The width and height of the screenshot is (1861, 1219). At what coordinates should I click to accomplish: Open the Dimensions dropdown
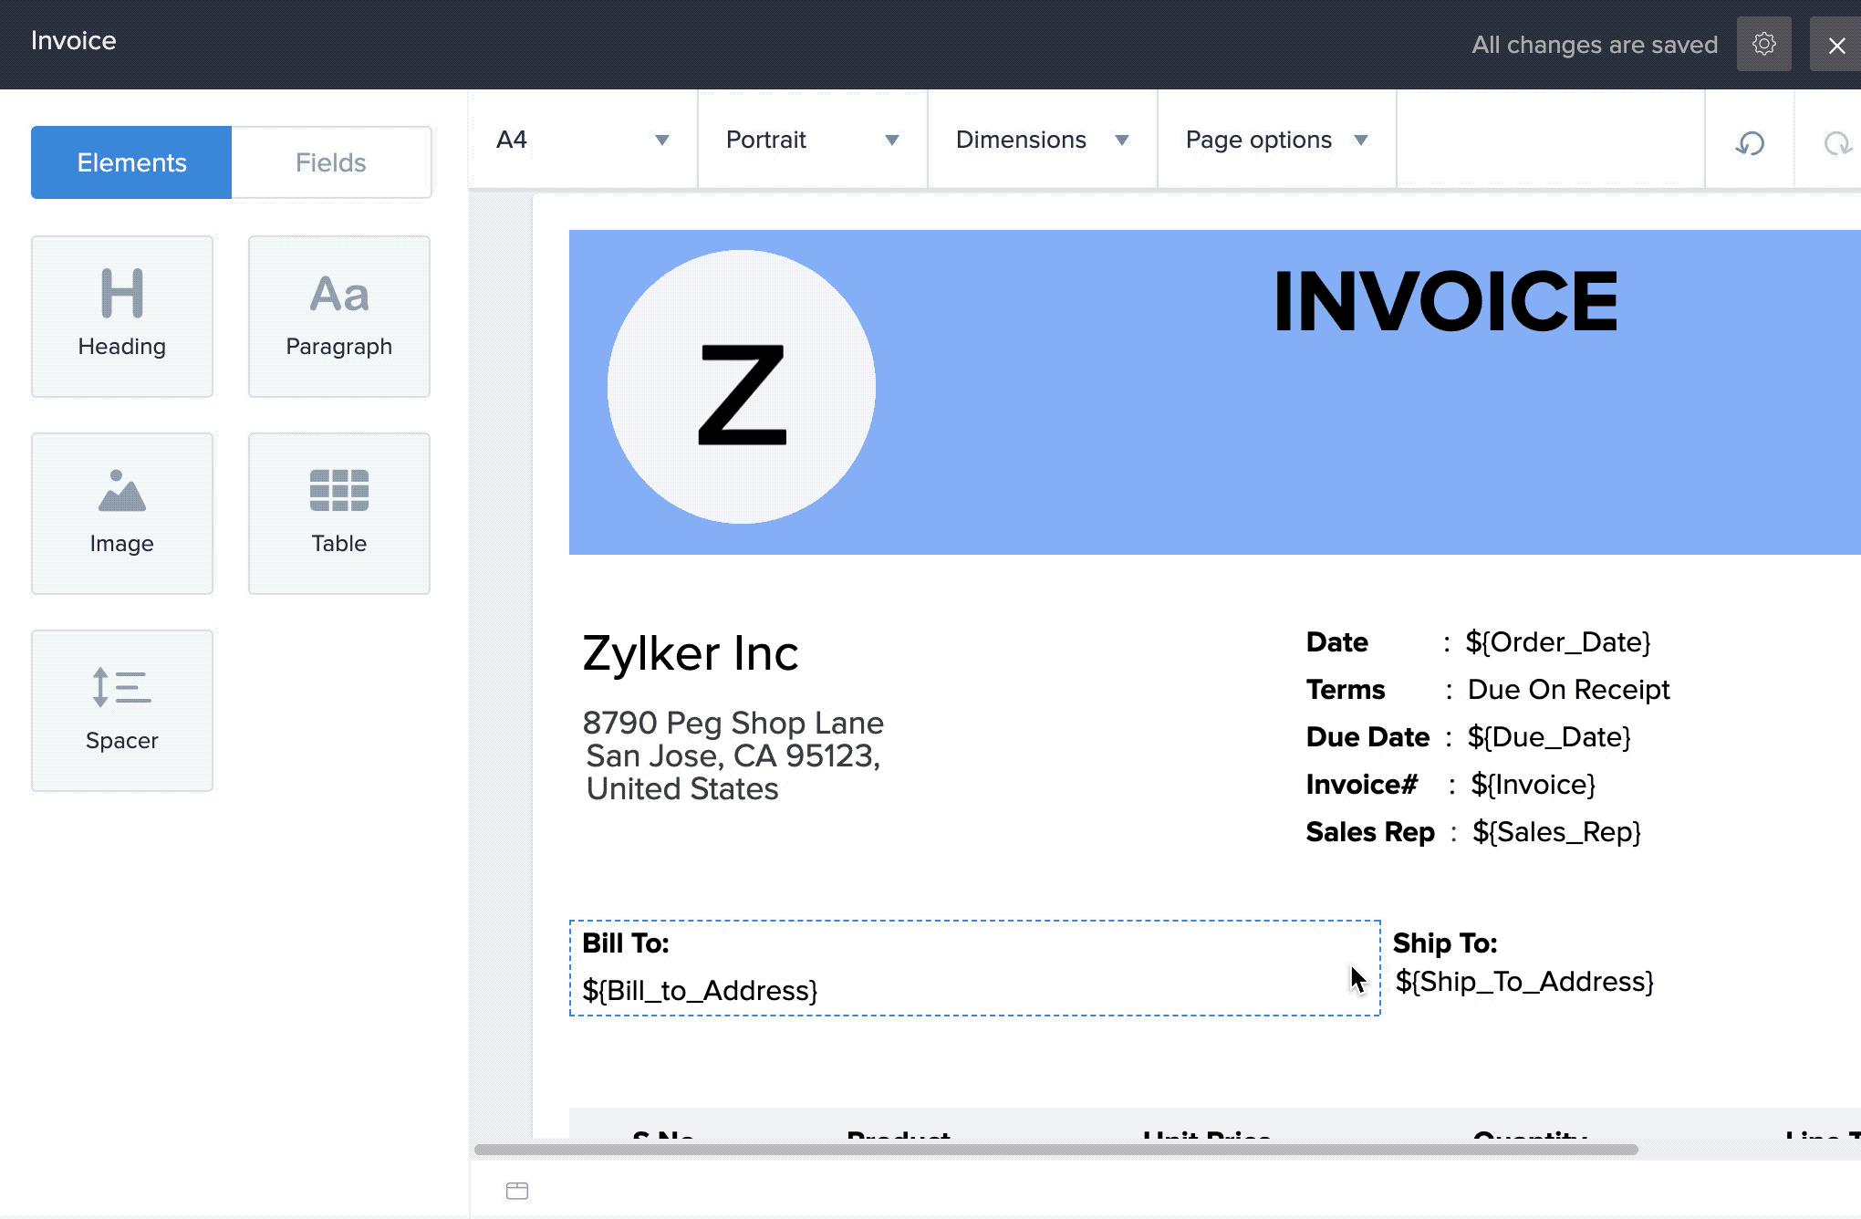[1042, 140]
